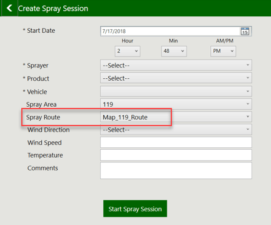Open the AM/PM dropdown
Screen dimensions: 271x225
coord(223,51)
